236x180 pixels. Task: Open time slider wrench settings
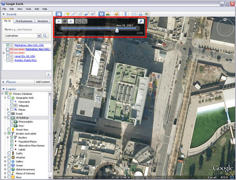click(141, 21)
